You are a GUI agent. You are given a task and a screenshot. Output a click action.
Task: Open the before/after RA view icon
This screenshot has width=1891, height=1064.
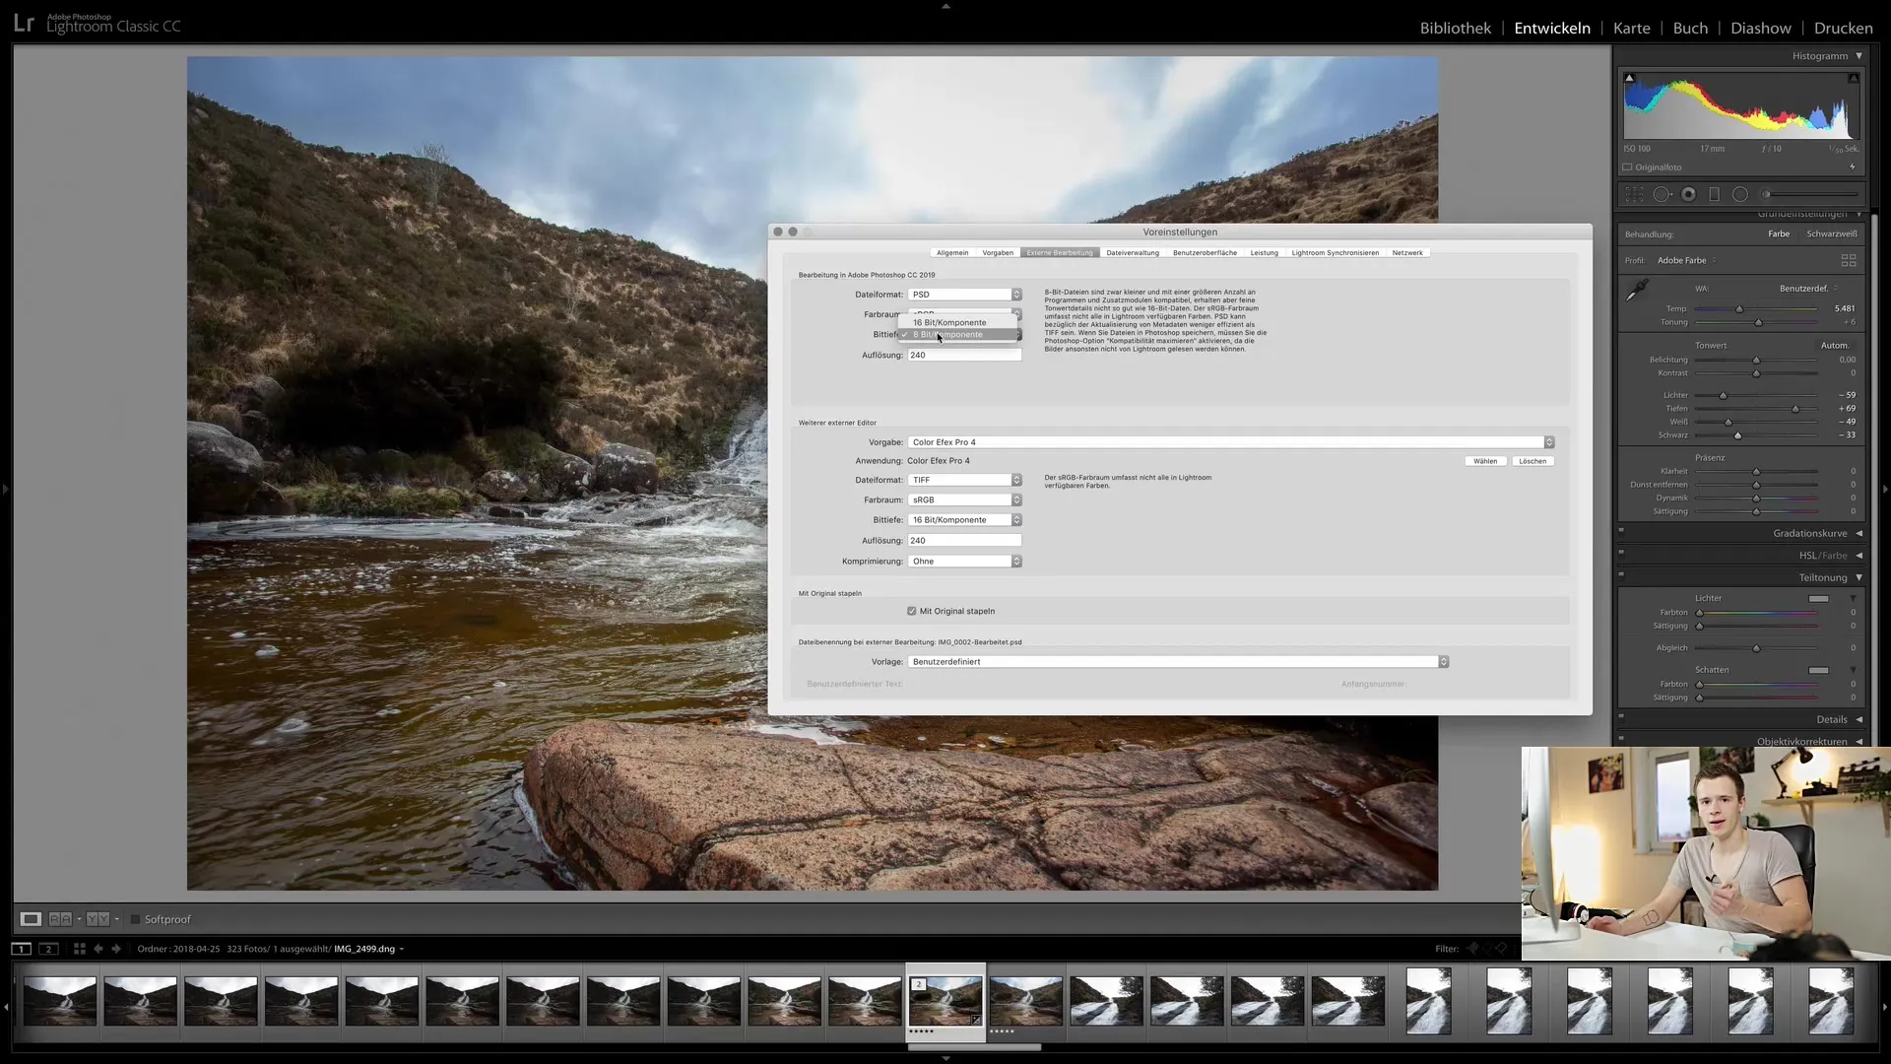[x=60, y=919]
